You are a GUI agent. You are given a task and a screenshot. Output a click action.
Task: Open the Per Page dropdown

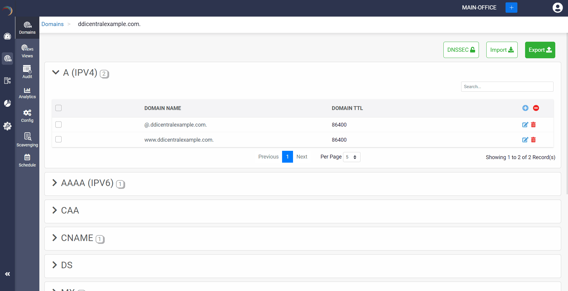click(351, 157)
